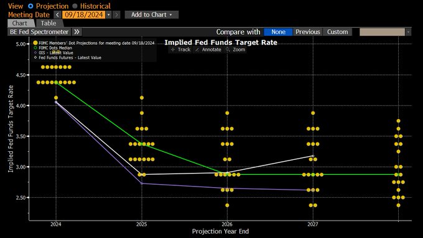Select the Custom compare option
Viewport: 423px width, 238px height.
tap(338, 32)
